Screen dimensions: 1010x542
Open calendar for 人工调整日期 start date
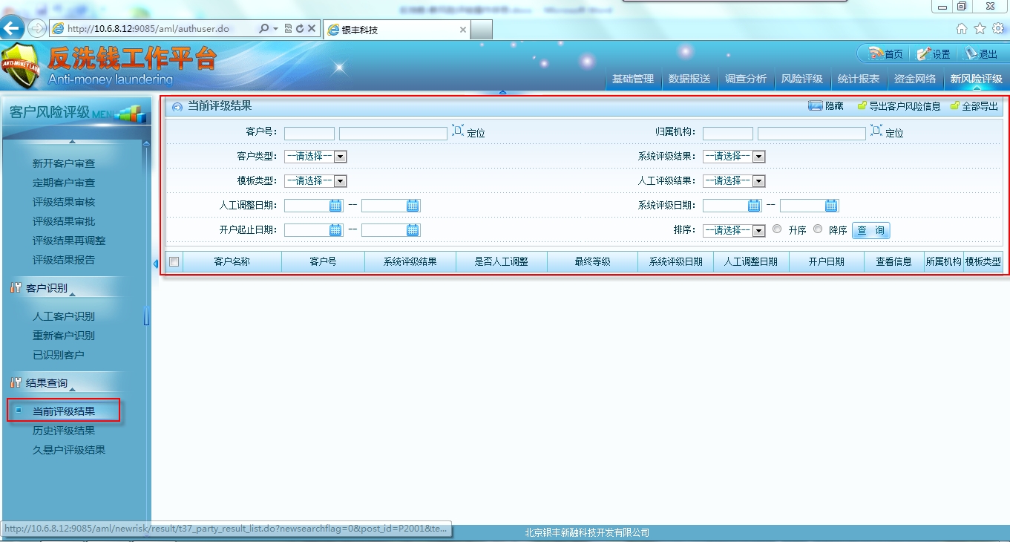pos(336,206)
